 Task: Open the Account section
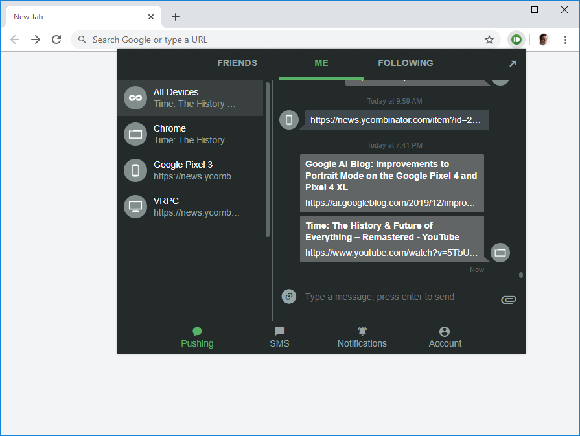click(x=445, y=338)
